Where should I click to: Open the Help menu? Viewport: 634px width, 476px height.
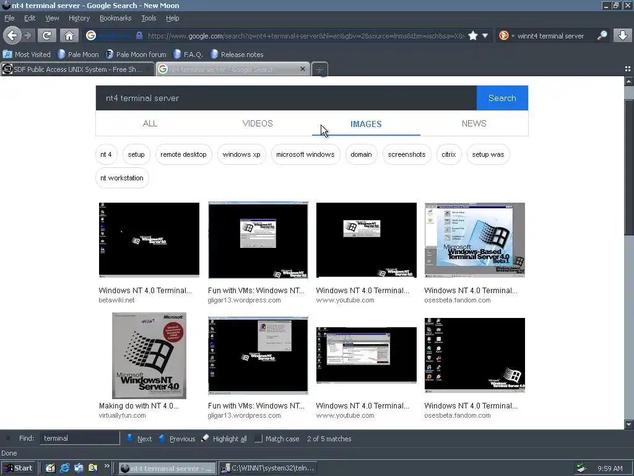click(172, 18)
